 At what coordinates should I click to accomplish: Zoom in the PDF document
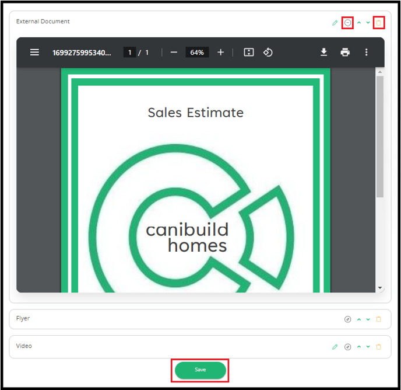point(221,53)
